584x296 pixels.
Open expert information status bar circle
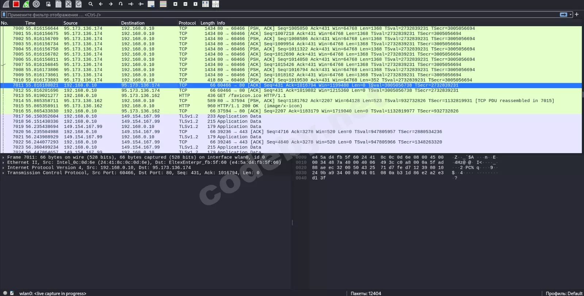[x=5, y=293]
